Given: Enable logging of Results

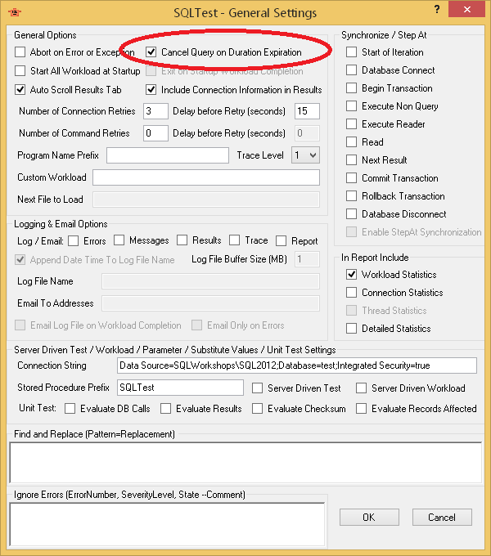Looking at the screenshot, I should pos(182,240).
